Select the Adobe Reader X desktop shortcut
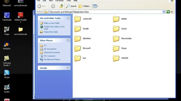 [21, 18]
